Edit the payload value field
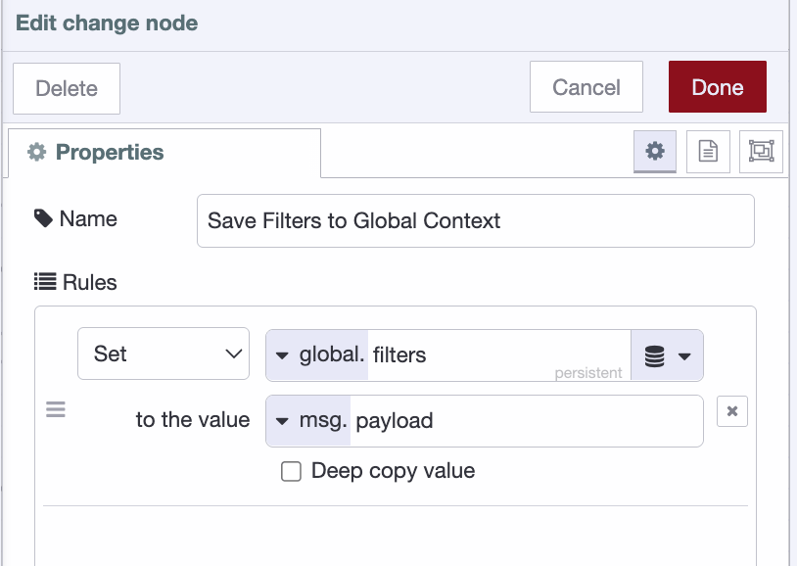Screen dimensions: 797x566 [x=526, y=420]
